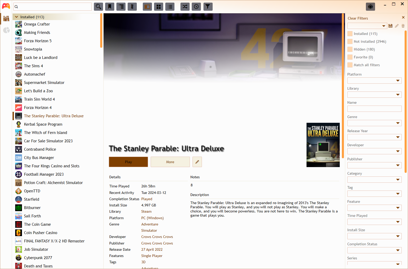Click the Play button
Viewport: 408px width, 269px height.
(x=128, y=162)
